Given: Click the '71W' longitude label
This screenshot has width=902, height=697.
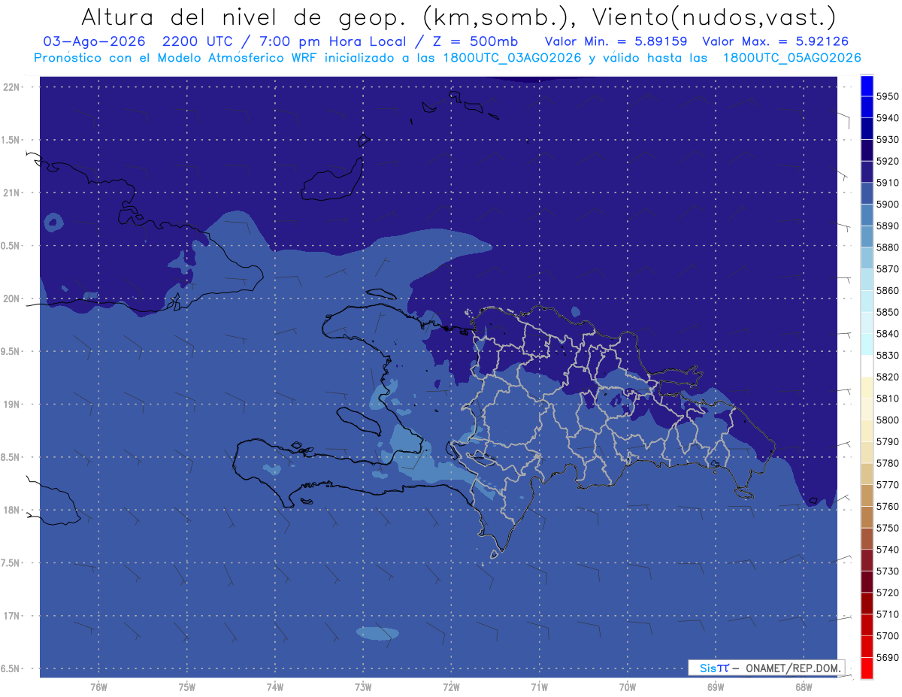Looking at the screenshot, I should point(539,687).
